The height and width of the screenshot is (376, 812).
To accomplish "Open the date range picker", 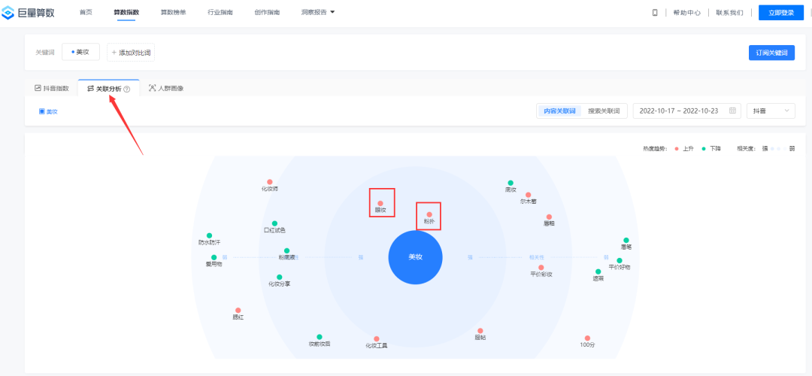I will (x=678, y=111).
